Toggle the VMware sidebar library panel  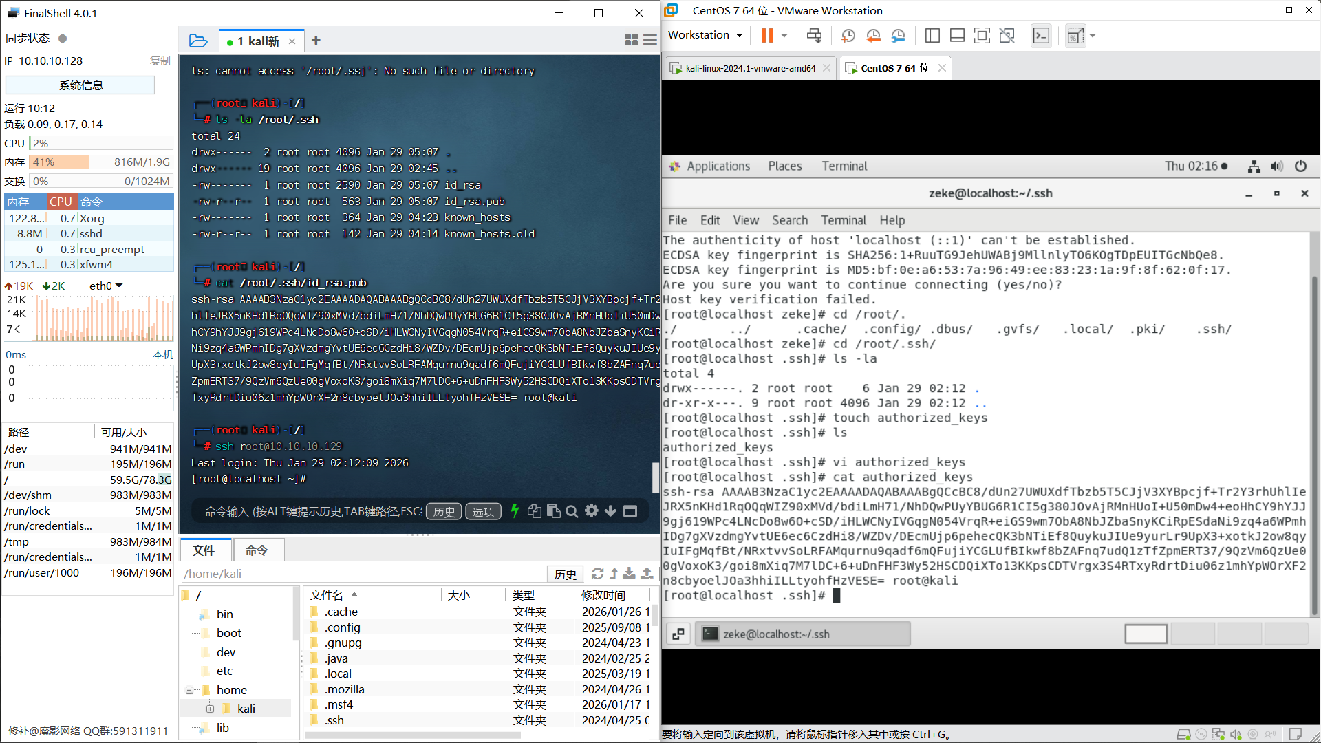point(932,36)
